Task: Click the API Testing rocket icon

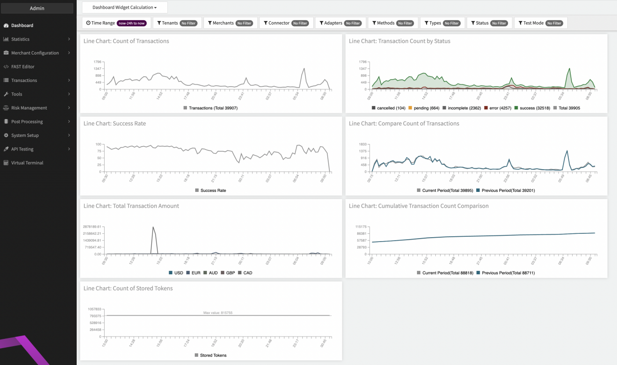Action: [x=6, y=149]
